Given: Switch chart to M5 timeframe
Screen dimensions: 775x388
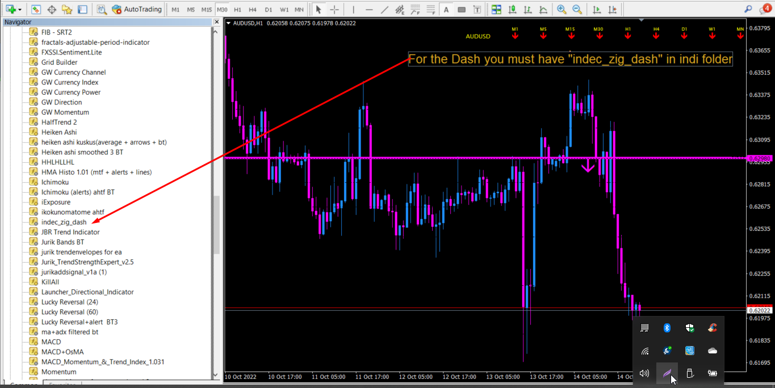Looking at the screenshot, I should [191, 10].
